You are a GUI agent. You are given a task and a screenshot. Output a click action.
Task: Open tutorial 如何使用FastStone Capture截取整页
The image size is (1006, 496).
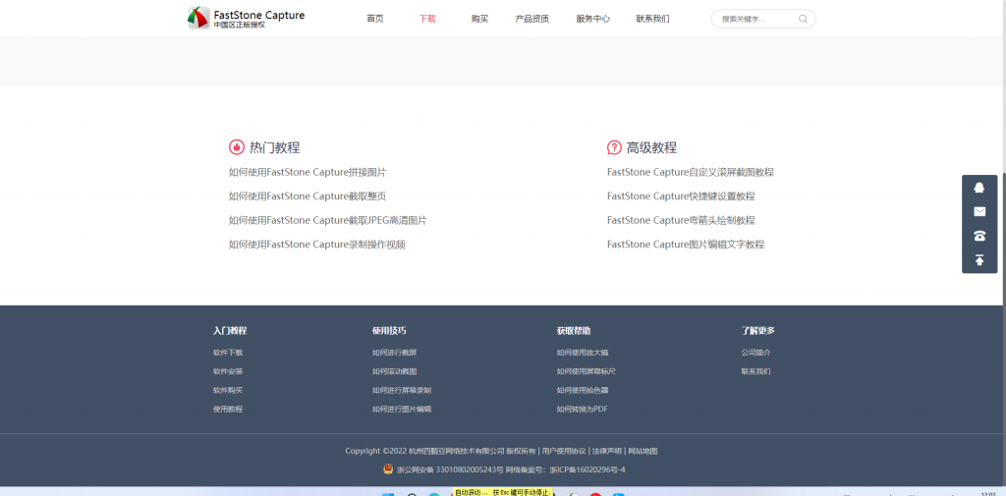point(307,196)
